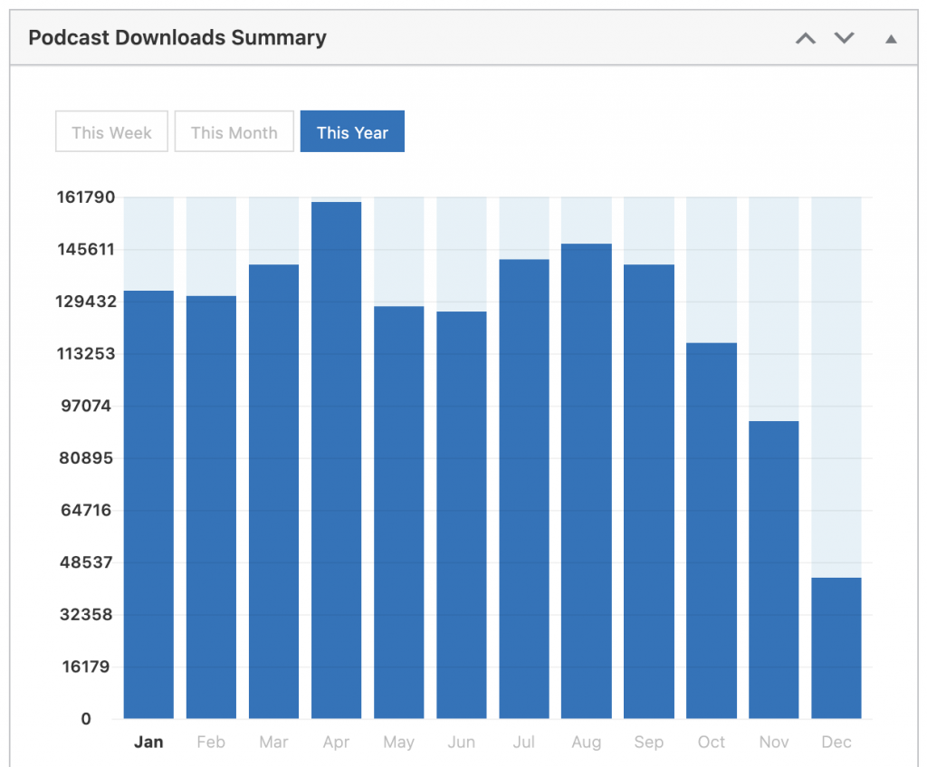Switch to the This Week view

click(x=111, y=132)
